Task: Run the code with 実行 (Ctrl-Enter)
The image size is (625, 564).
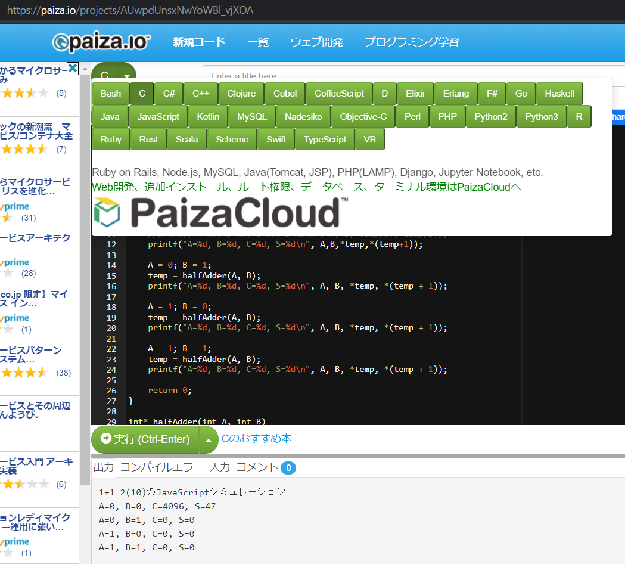Action: [145, 439]
